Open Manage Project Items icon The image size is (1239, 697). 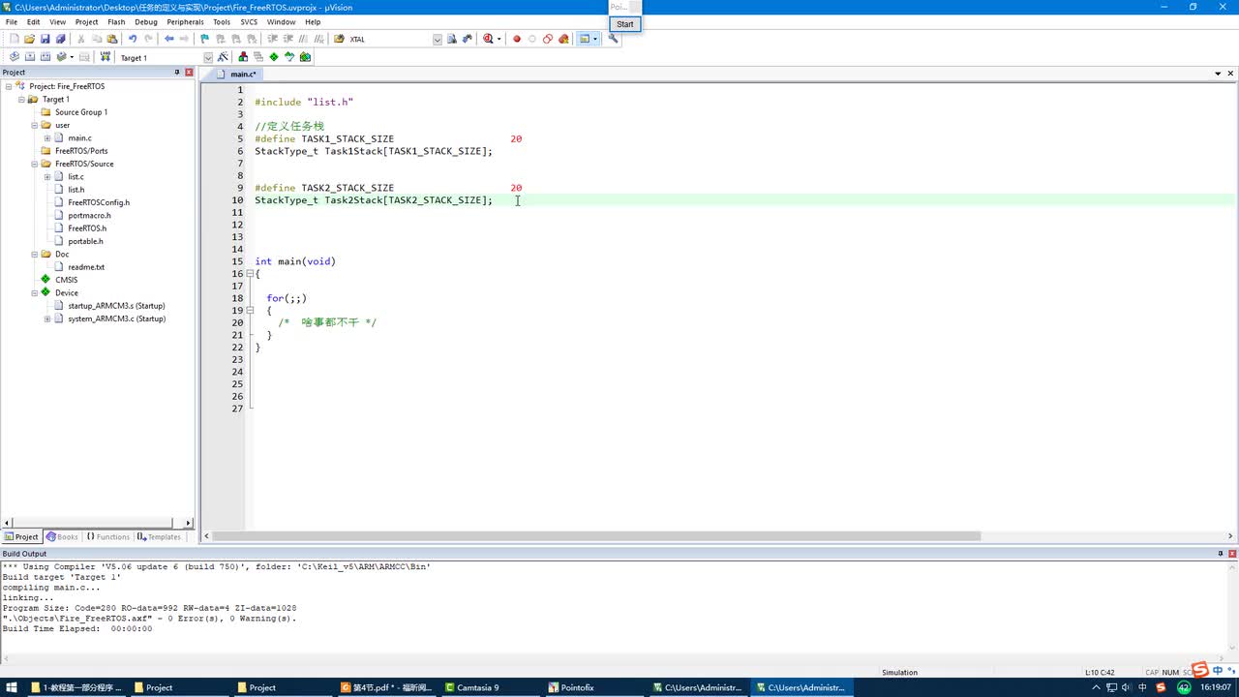point(243,57)
